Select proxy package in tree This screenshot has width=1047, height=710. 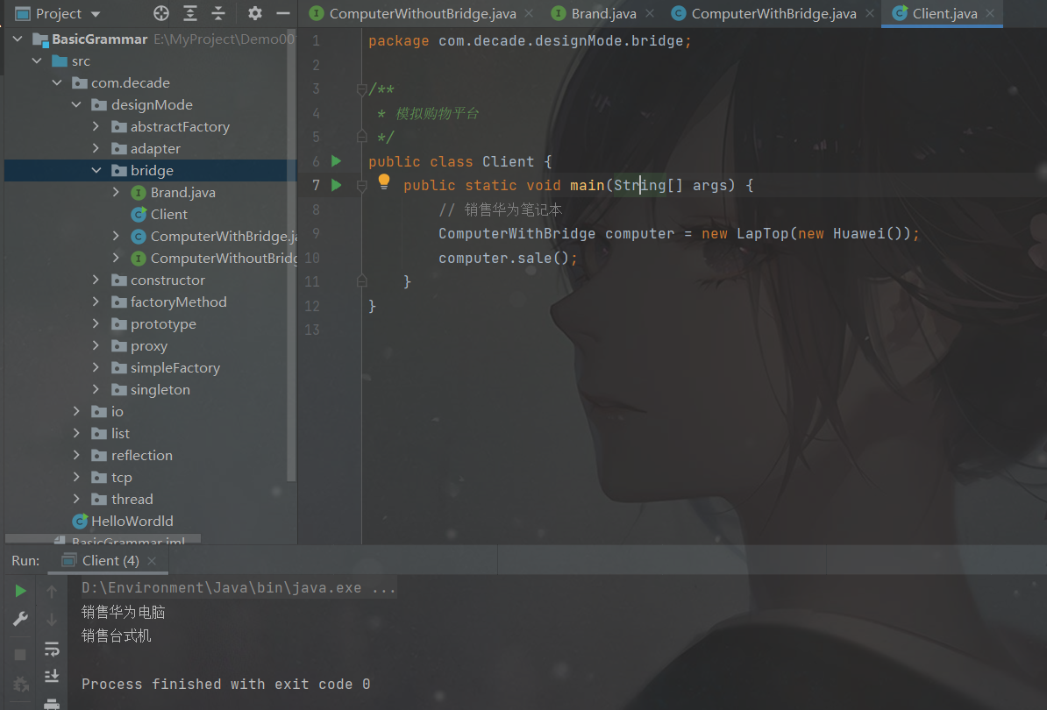[149, 346]
